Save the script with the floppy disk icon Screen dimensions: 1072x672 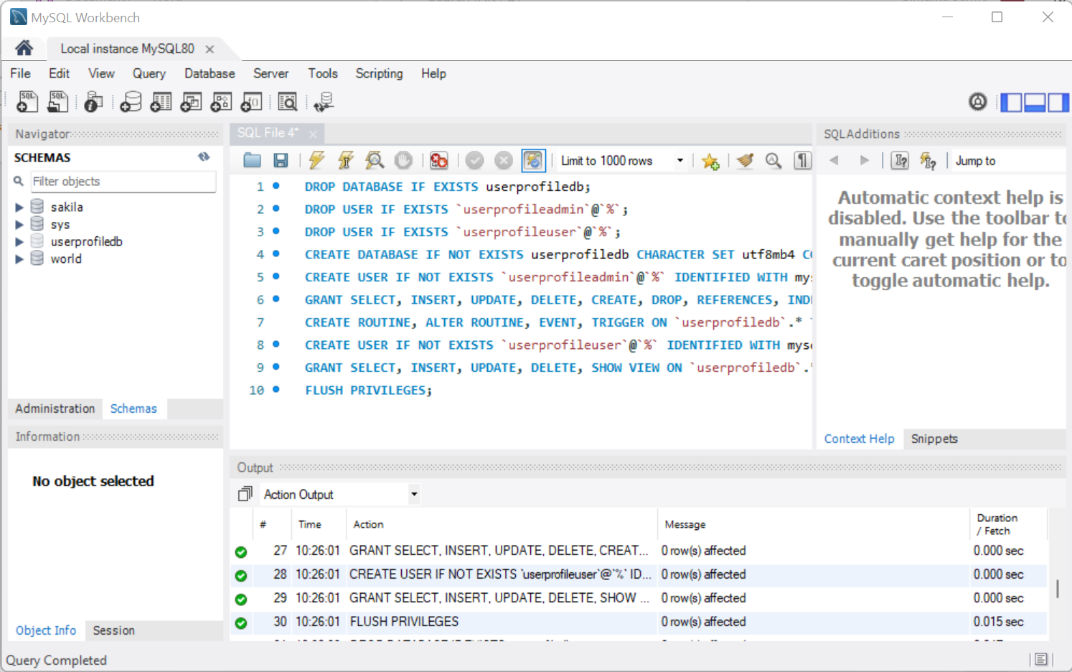point(281,161)
